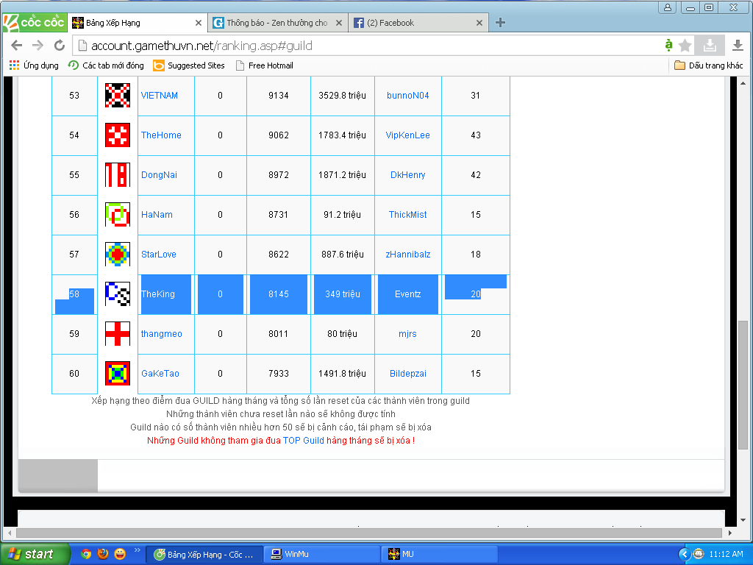Open a new browser tab
The width and height of the screenshot is (753, 565).
click(x=501, y=23)
